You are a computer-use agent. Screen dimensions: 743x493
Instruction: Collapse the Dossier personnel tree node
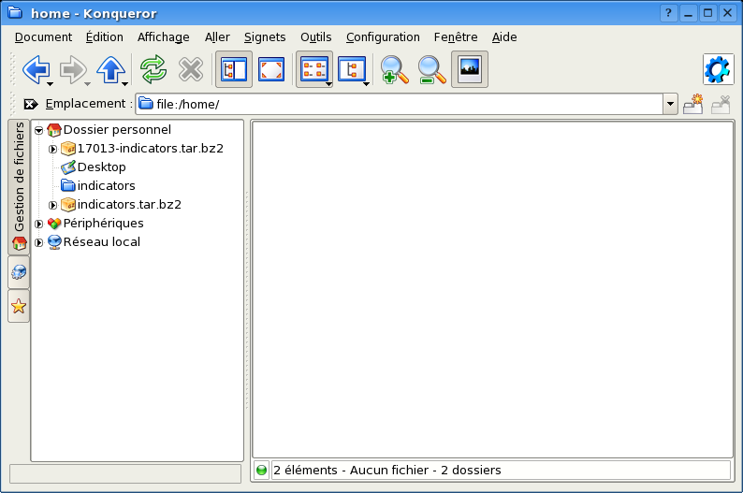pos(39,130)
